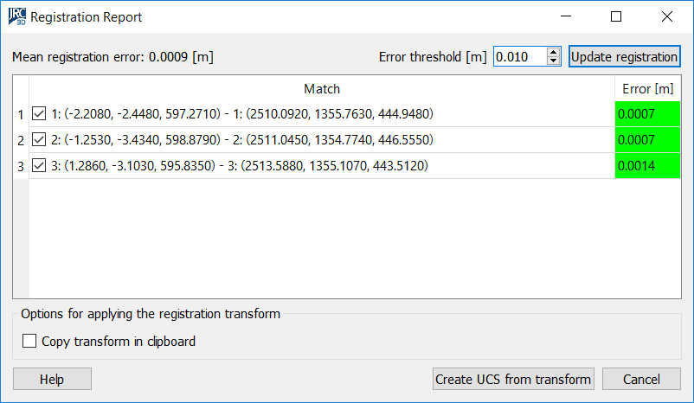
Task: Disable the third match point pair
Action: pos(39,166)
